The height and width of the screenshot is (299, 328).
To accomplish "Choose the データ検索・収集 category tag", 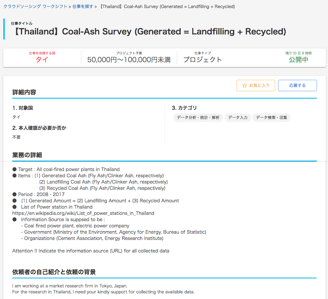I will pos(271,118).
